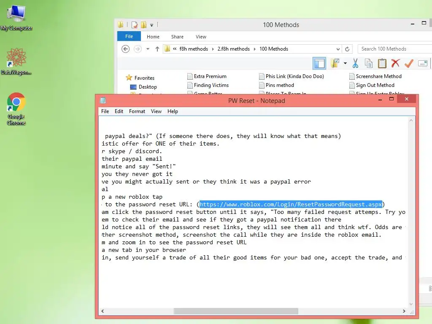Maximize the PW Reset Notepad window
Image resolution: width=432 pixels, height=324 pixels.
coord(391,99)
